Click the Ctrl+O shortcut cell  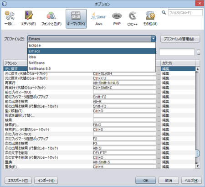124,111
